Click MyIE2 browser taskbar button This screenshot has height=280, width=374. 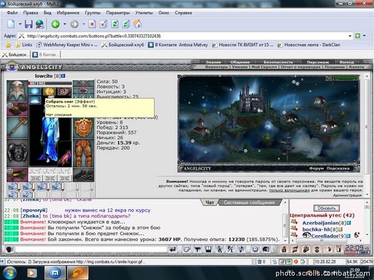click(55, 273)
